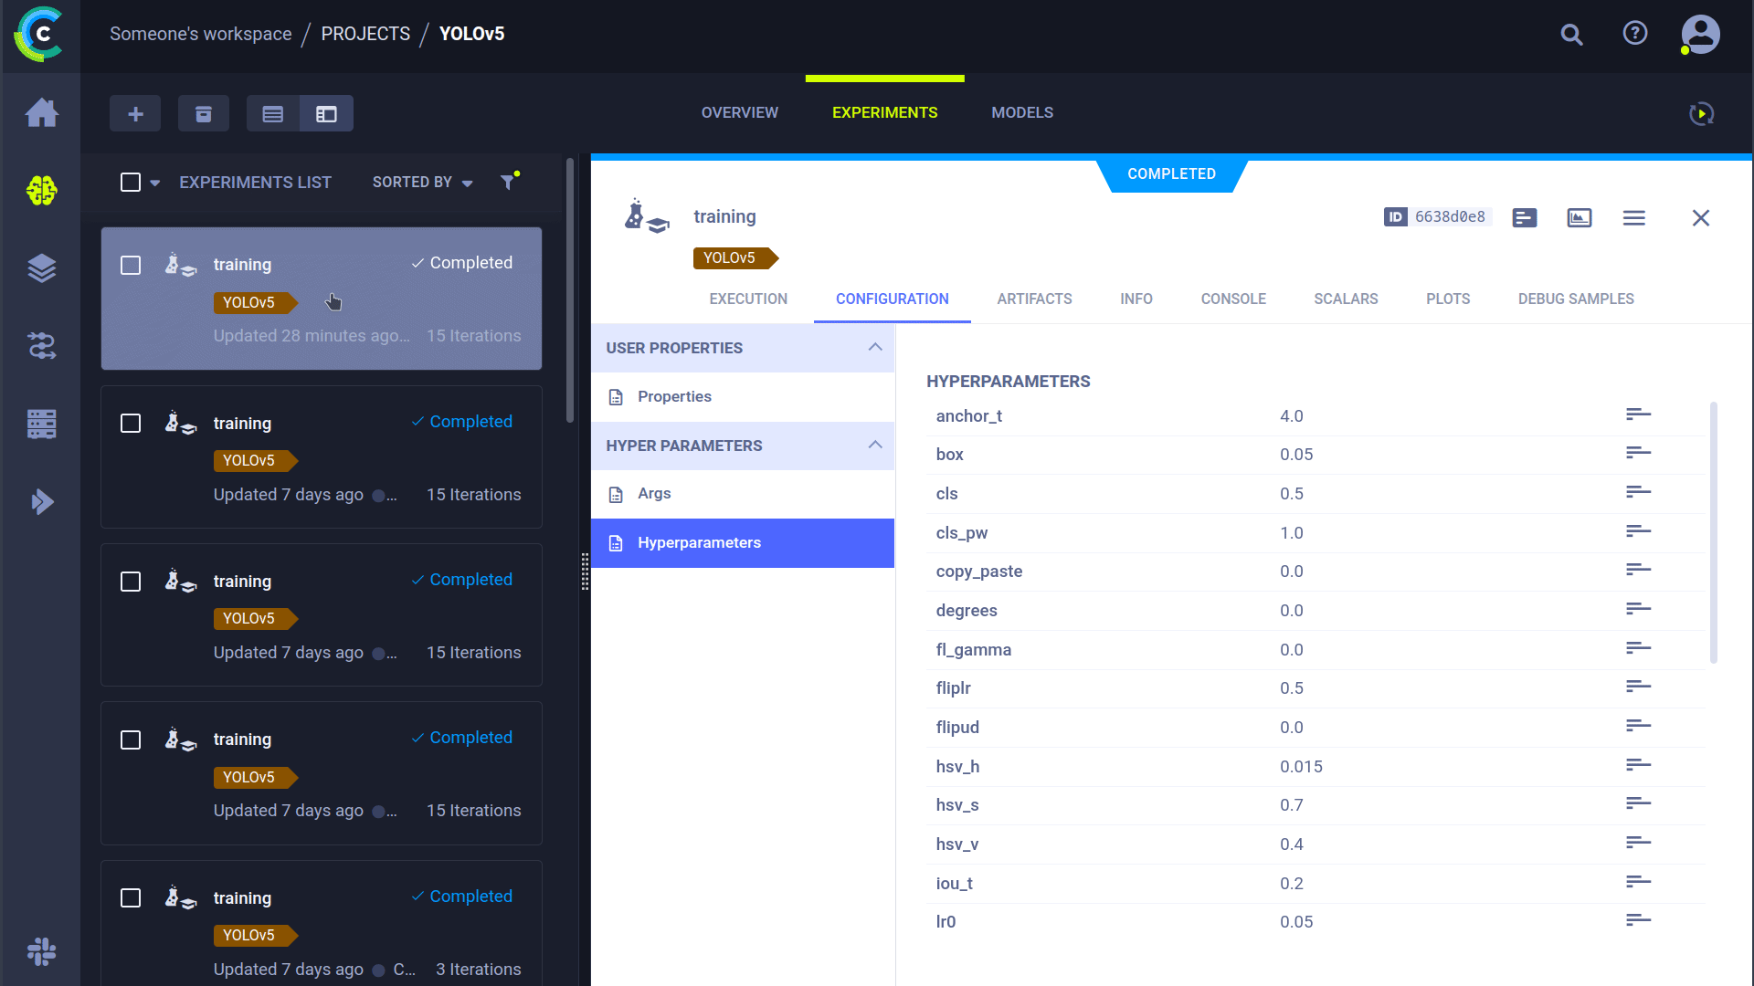Click the brain projects icon in sidebar
1754x986 pixels.
pyautogui.click(x=41, y=191)
